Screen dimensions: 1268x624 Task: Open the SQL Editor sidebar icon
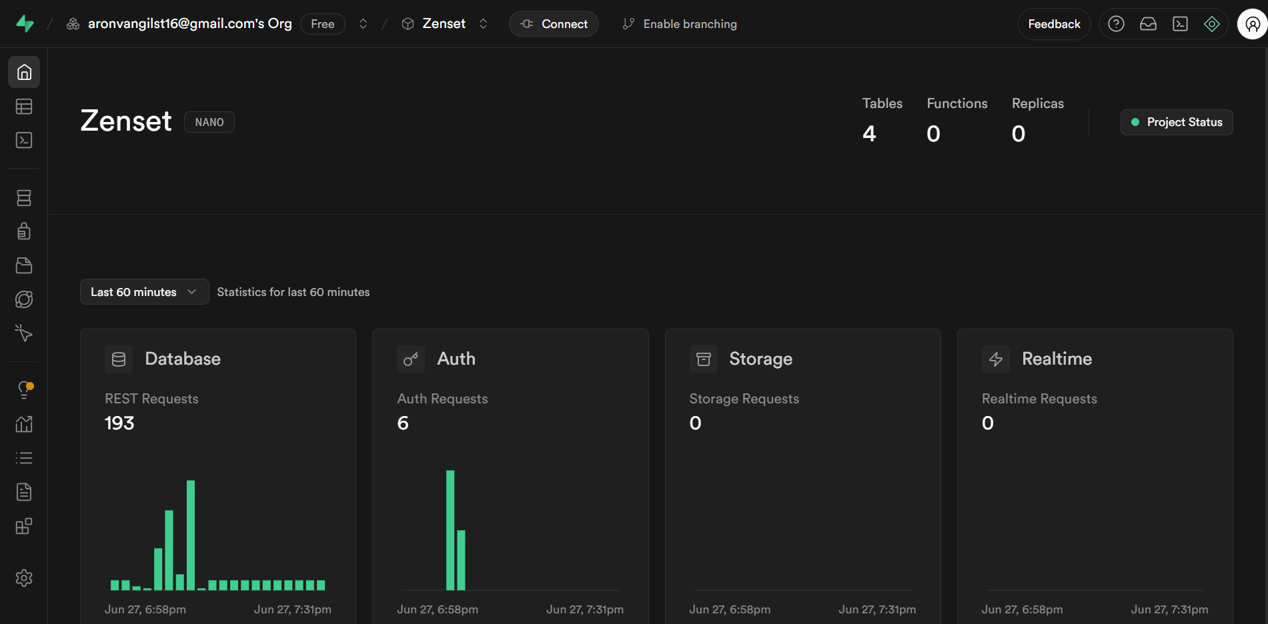tap(24, 140)
